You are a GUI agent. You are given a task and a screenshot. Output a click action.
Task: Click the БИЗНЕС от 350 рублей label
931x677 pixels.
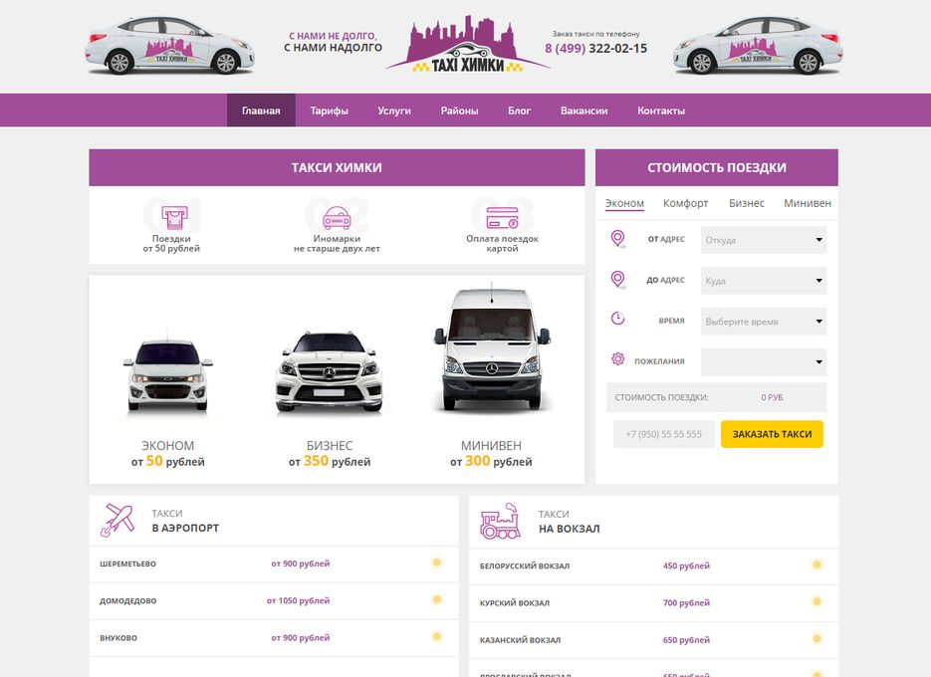click(330, 454)
